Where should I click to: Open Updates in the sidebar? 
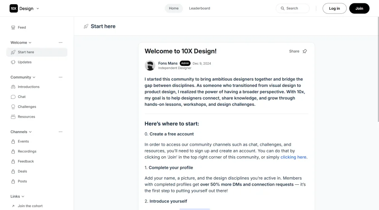[37, 62]
